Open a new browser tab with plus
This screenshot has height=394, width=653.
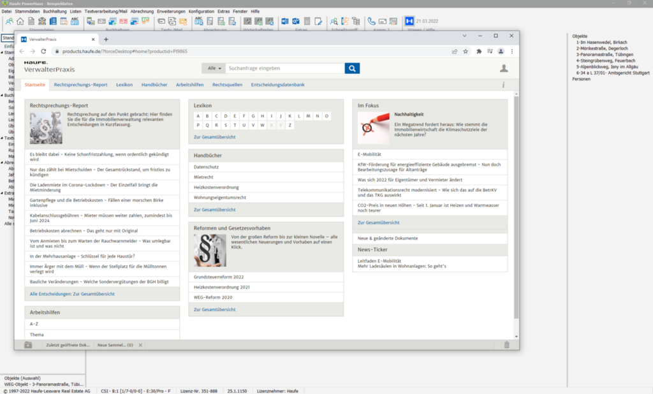[x=106, y=39]
